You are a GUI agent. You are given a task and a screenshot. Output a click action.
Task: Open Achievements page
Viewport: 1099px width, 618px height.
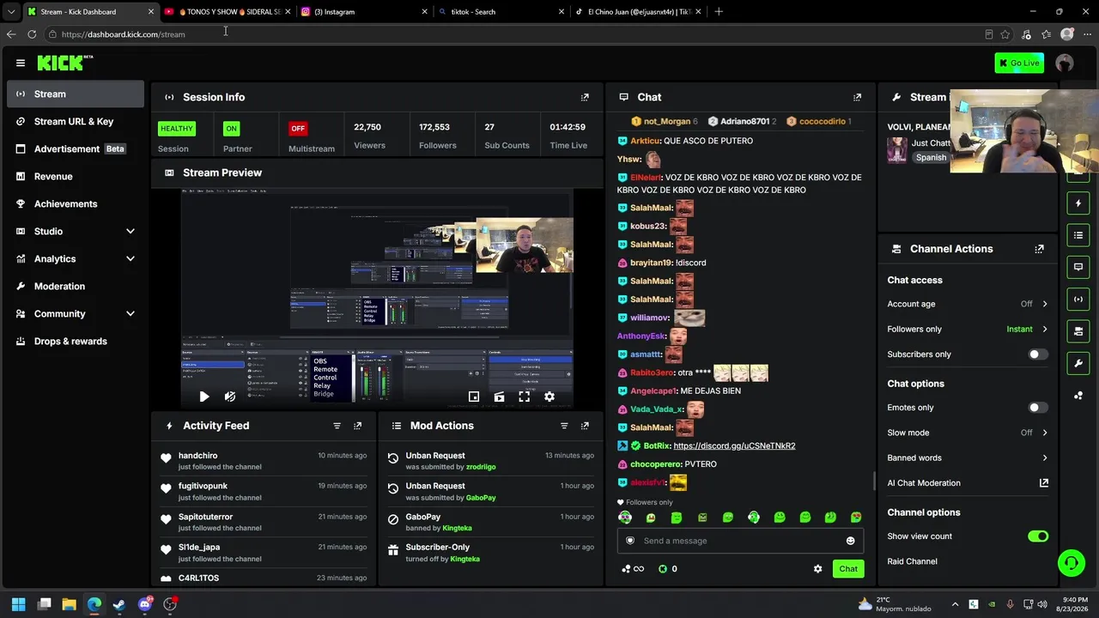click(x=76, y=204)
